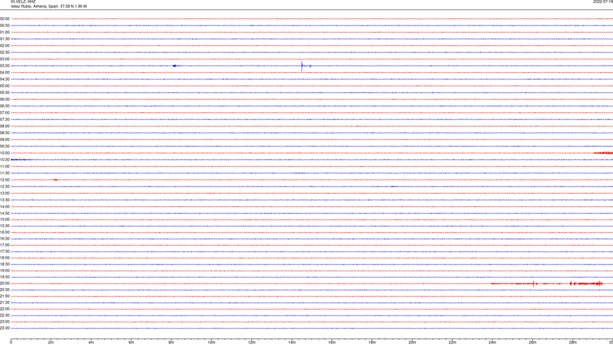Click the 15:00 time row label
The width and height of the screenshot is (613, 345).
point(4,219)
